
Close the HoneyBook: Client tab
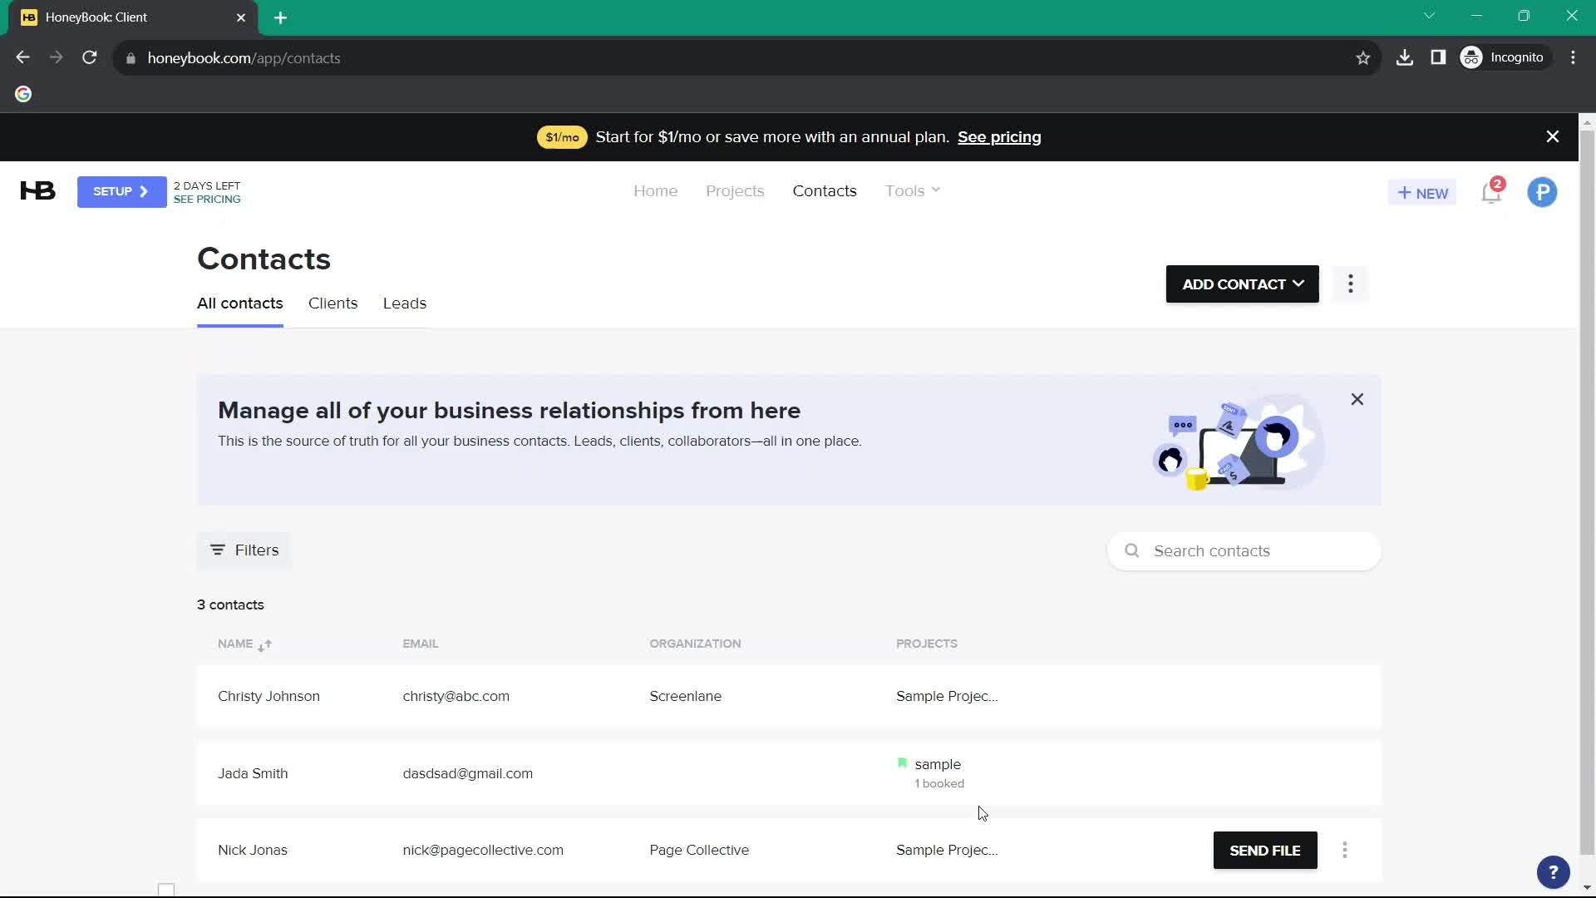[241, 17]
